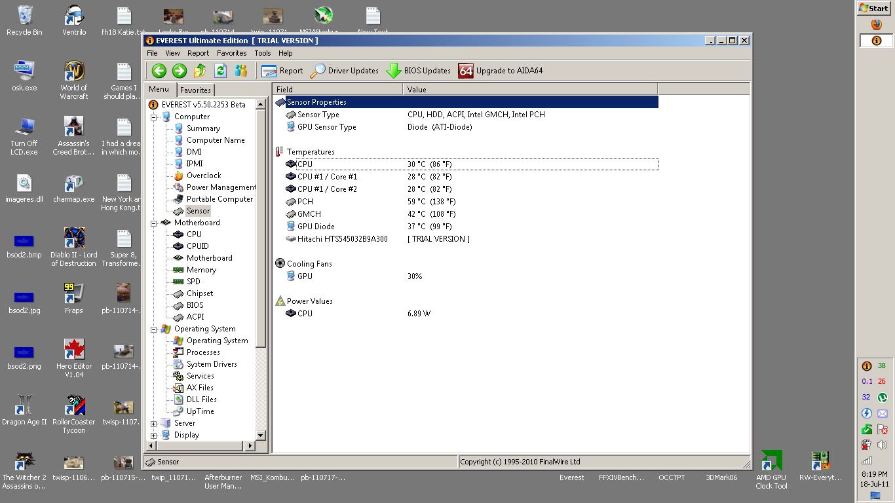Switch to the Favorites tab in sidebar

tap(195, 90)
